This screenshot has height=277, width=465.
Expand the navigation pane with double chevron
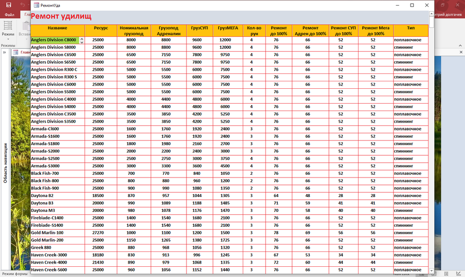pos(4,53)
